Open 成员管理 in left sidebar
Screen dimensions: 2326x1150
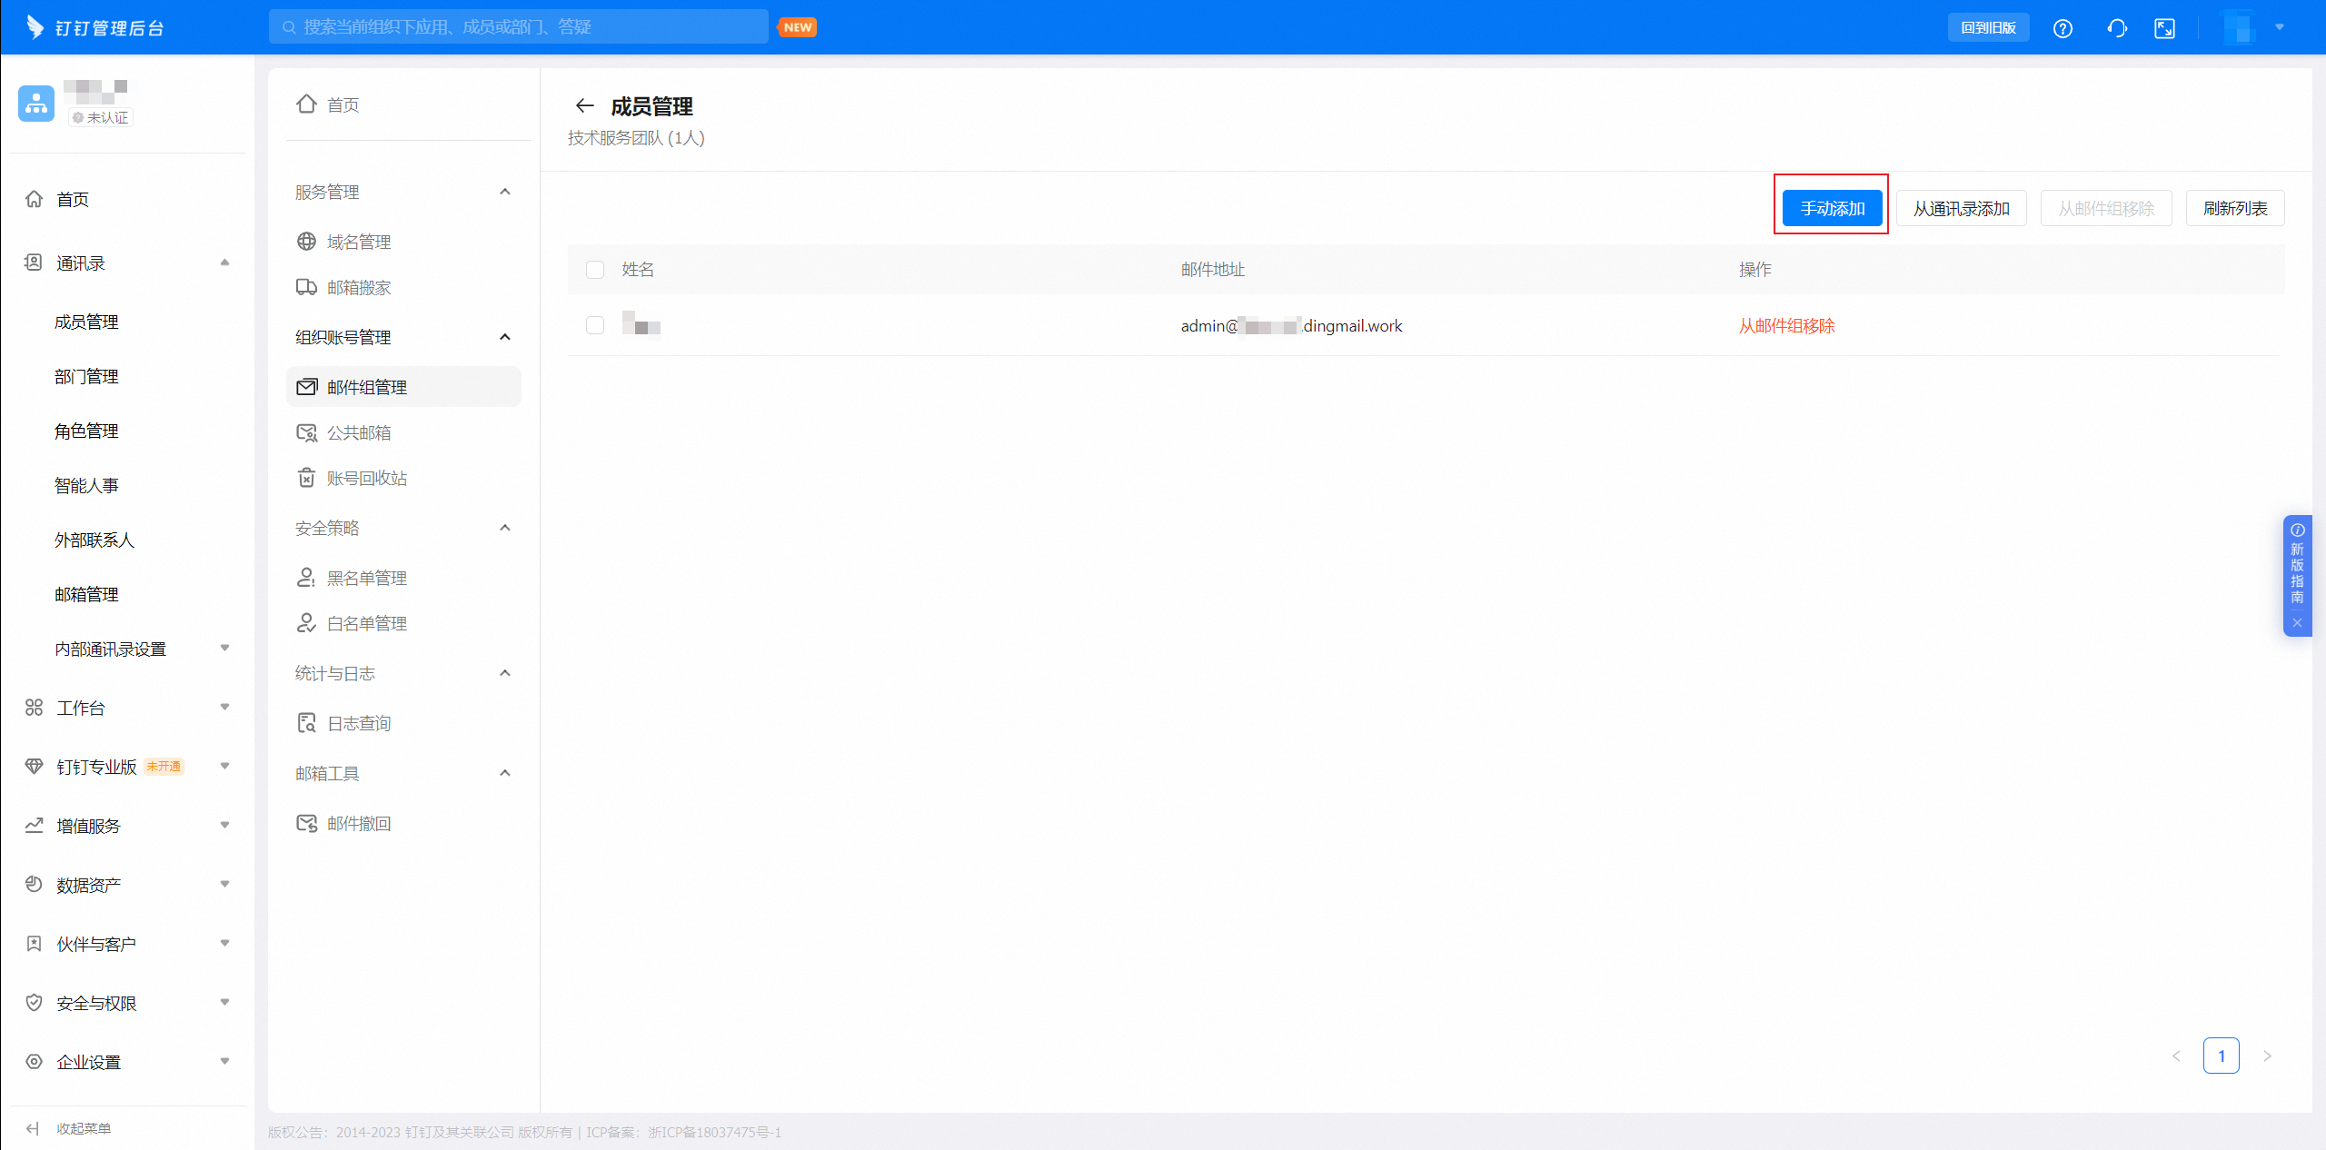tap(86, 322)
